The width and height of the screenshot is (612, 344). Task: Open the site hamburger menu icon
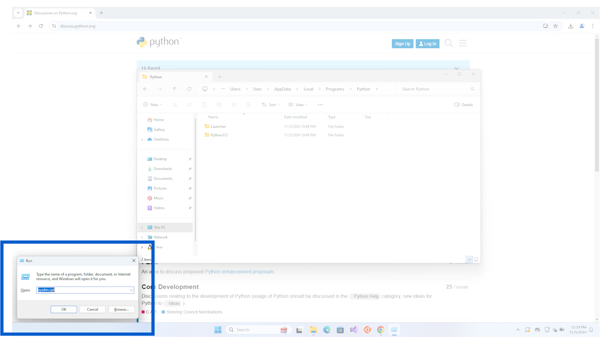pos(463,43)
